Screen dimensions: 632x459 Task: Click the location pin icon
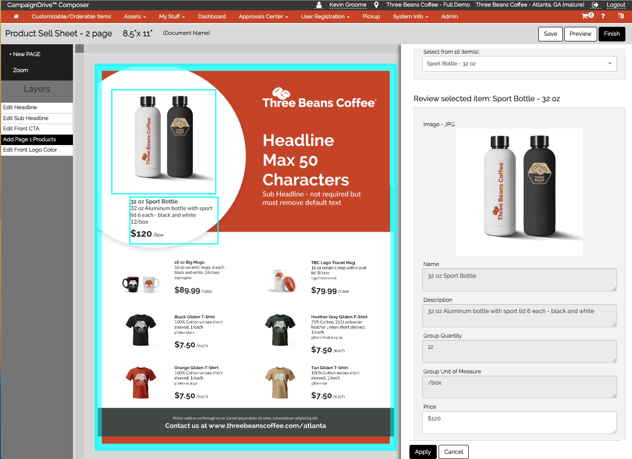[x=376, y=5]
